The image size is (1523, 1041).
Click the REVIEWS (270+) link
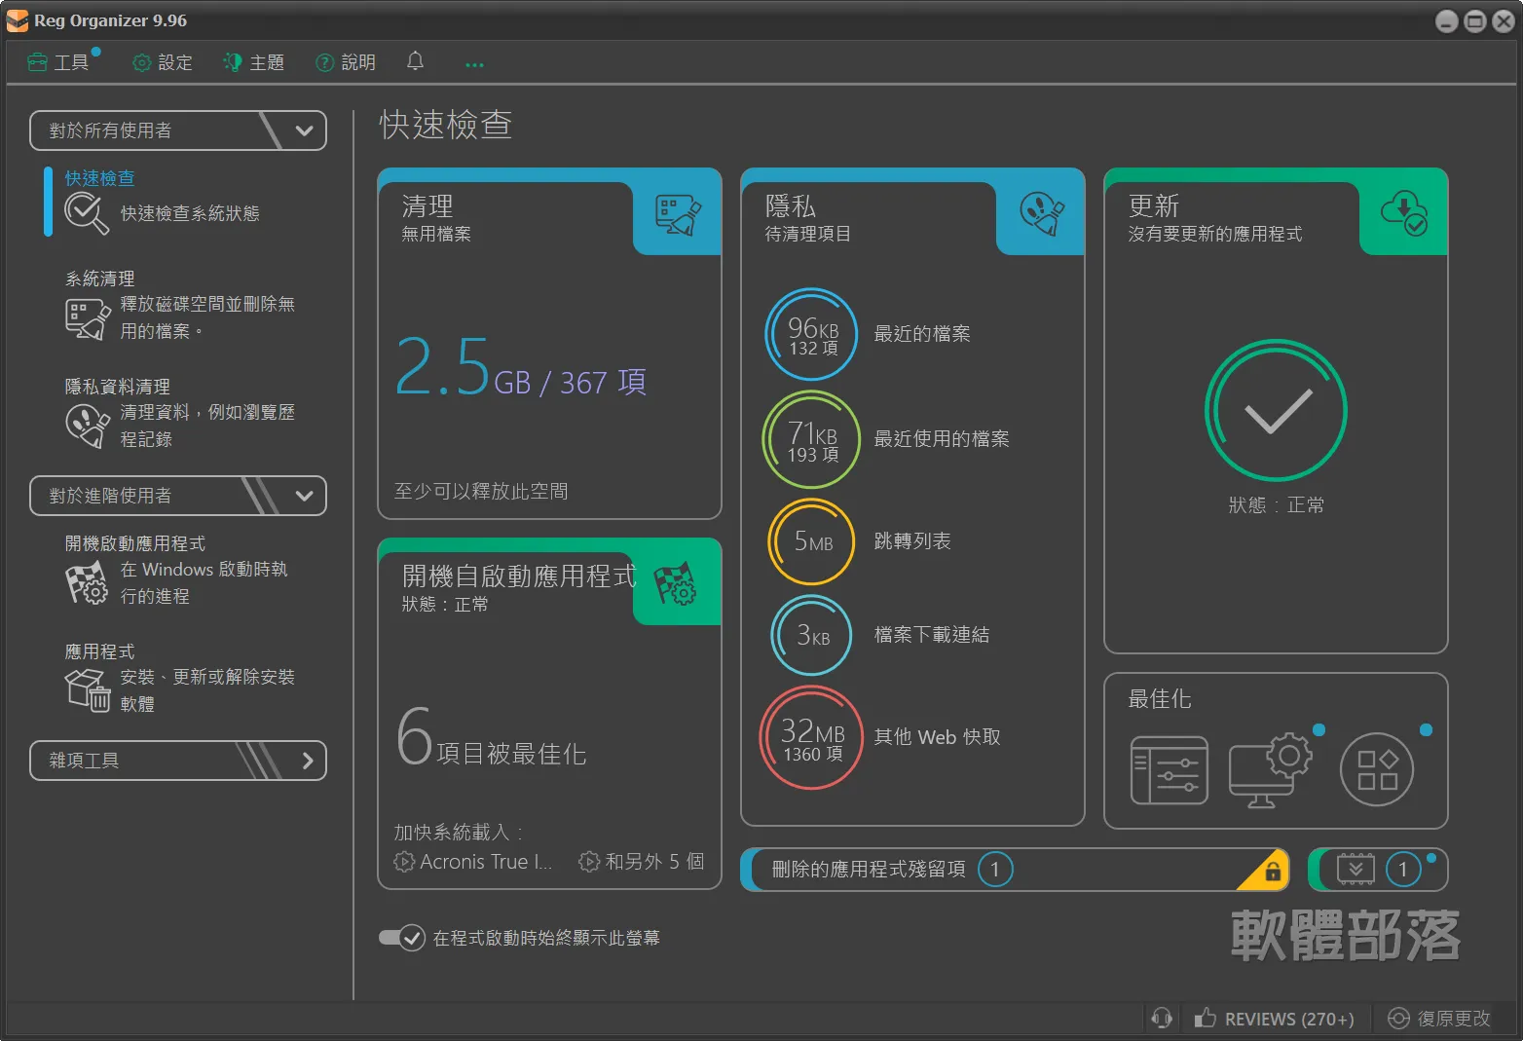1275,1019
